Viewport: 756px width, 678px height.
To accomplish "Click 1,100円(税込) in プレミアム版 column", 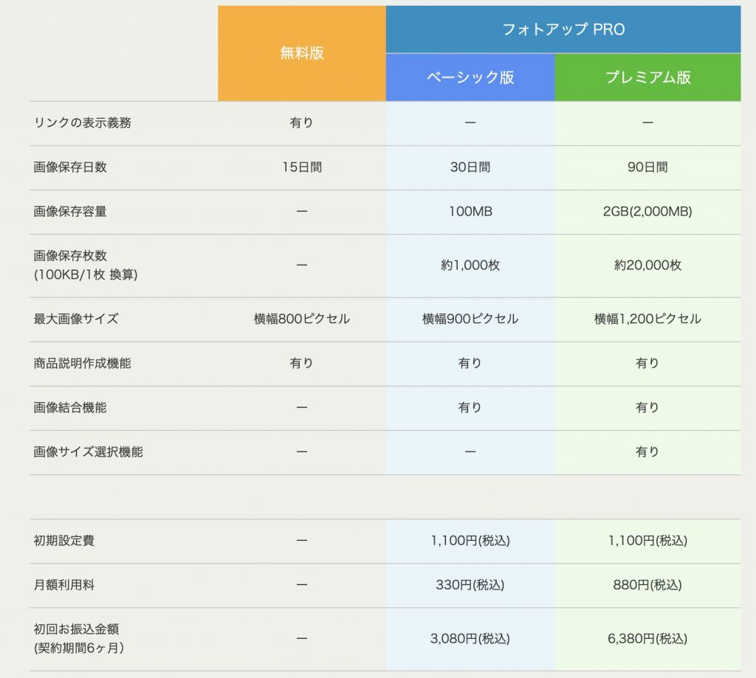I will pyautogui.click(x=647, y=541).
